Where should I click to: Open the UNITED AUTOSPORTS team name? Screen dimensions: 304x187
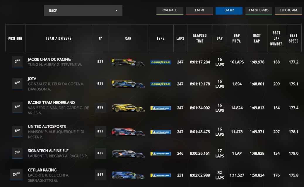tap(47, 127)
